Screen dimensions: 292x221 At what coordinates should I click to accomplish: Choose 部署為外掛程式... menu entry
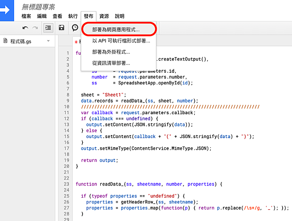coord(119,52)
